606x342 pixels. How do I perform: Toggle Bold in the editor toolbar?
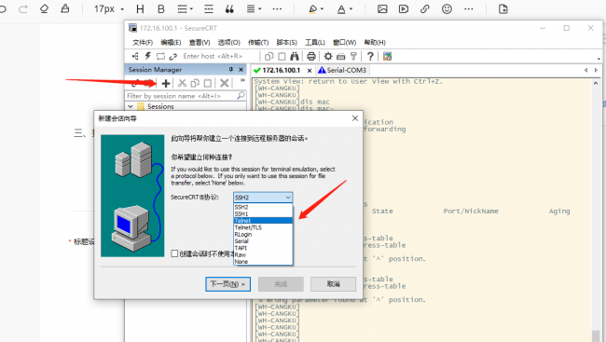click(161, 9)
